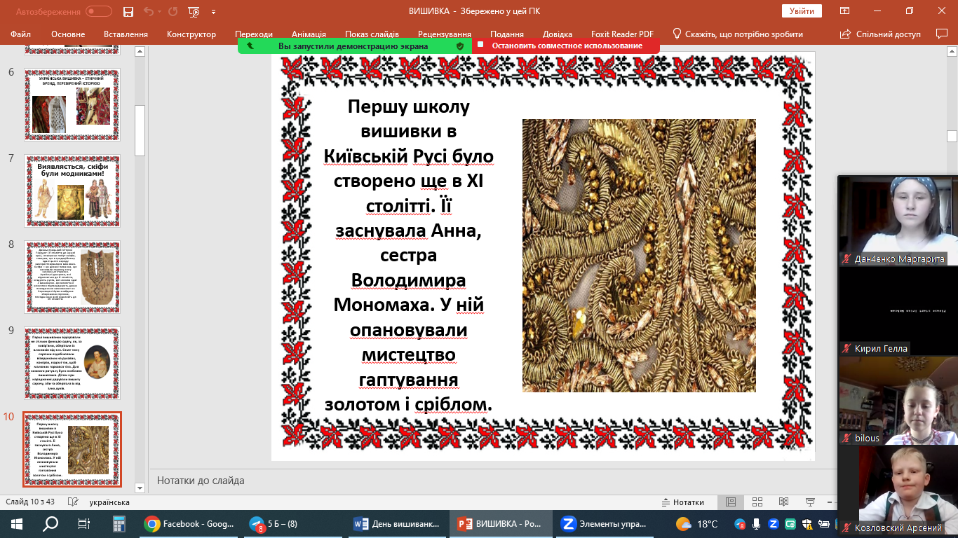Click the gold embroidery picture on the slide
The width and height of the screenshot is (958, 538).
pos(639,256)
